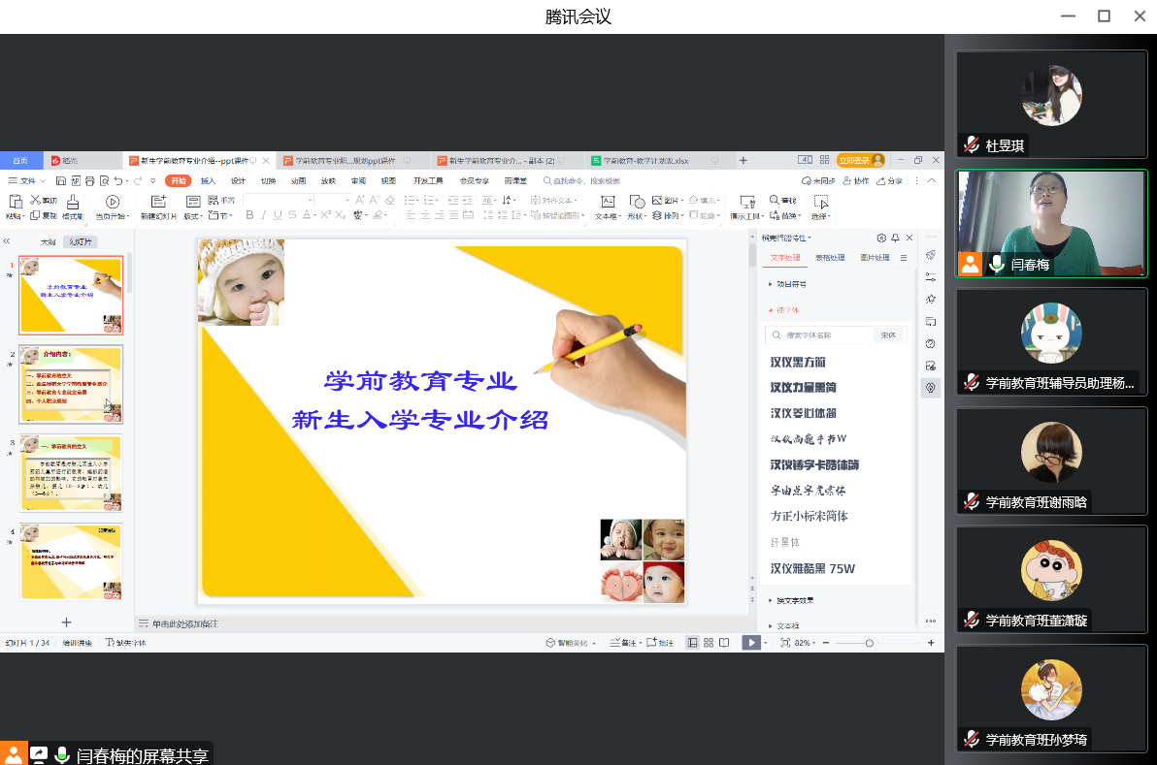Open the zoom percentage 82% dropdown
Screen dimensions: 1157x765
pyautogui.click(x=806, y=643)
